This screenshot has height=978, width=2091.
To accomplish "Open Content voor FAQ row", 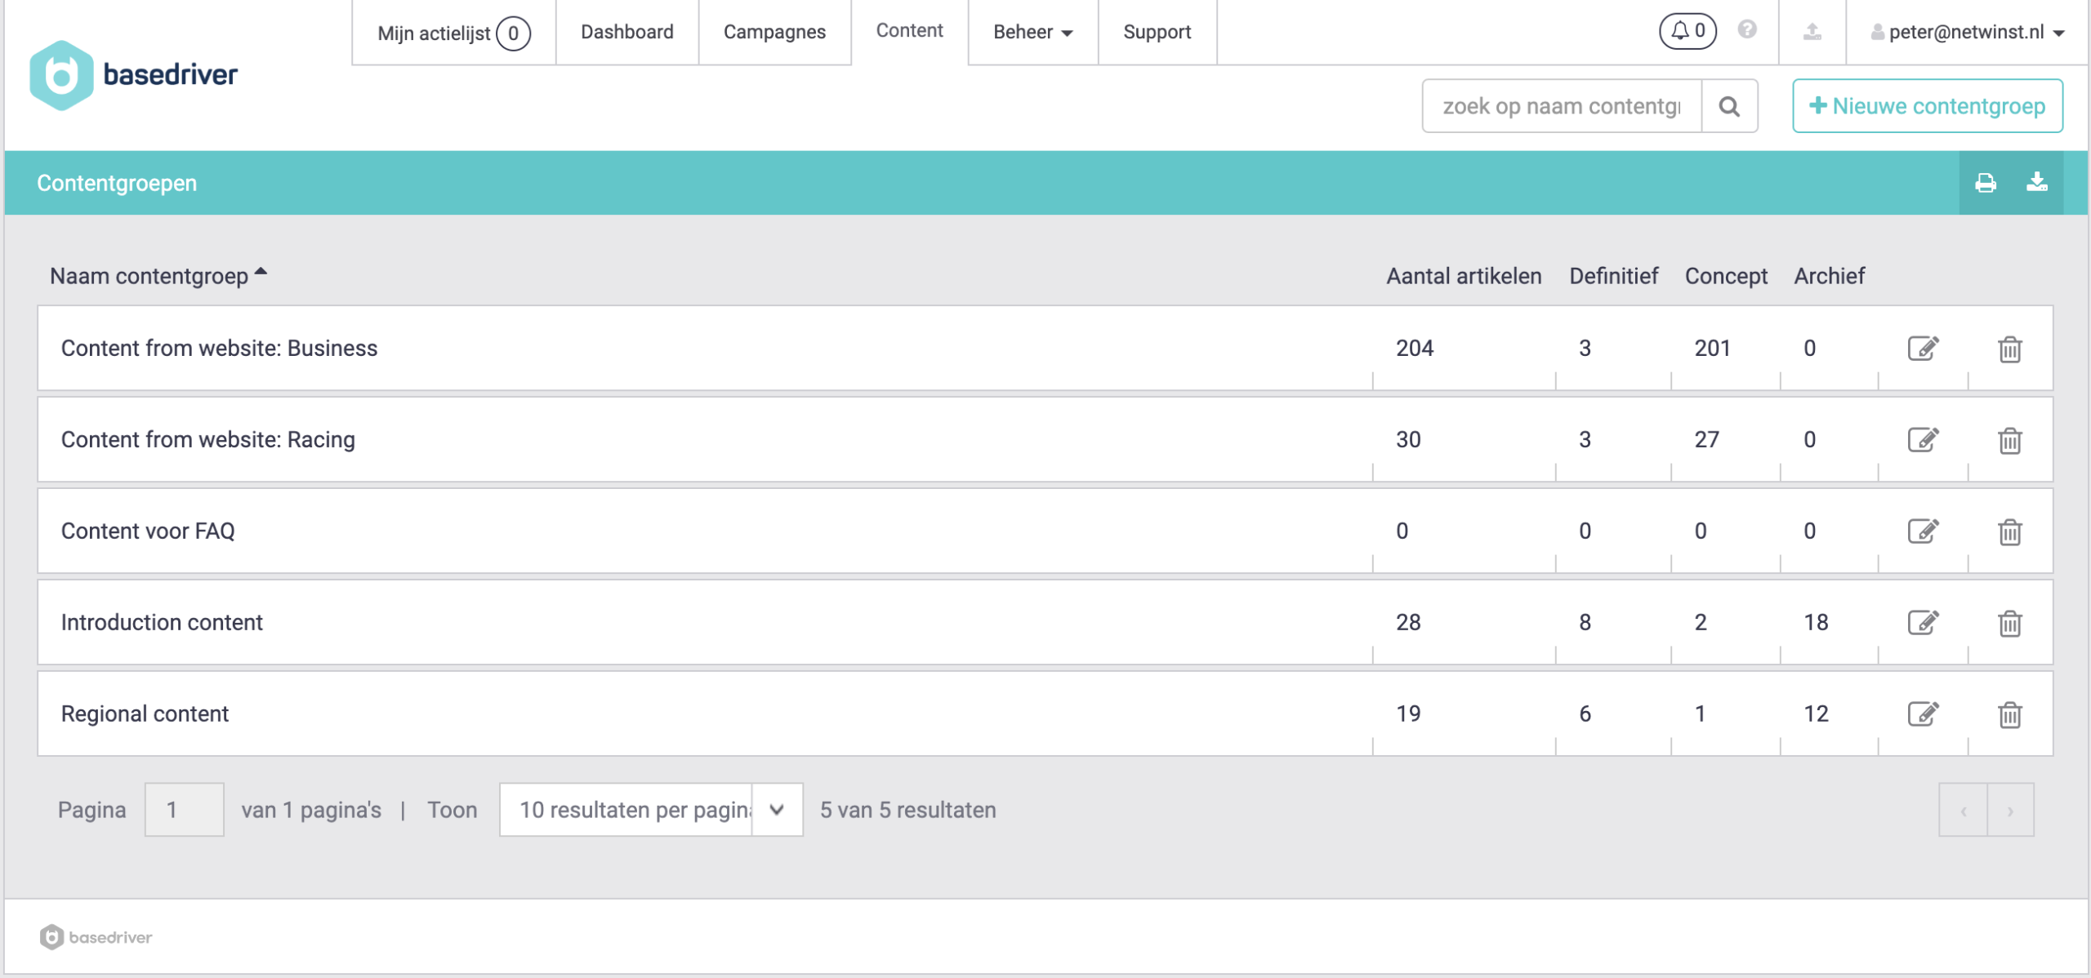I will (x=1045, y=531).
